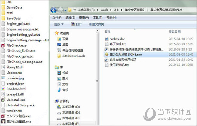197x126 pixels.
Task: Select 计算机 in navigation pane
Action: point(62,101)
